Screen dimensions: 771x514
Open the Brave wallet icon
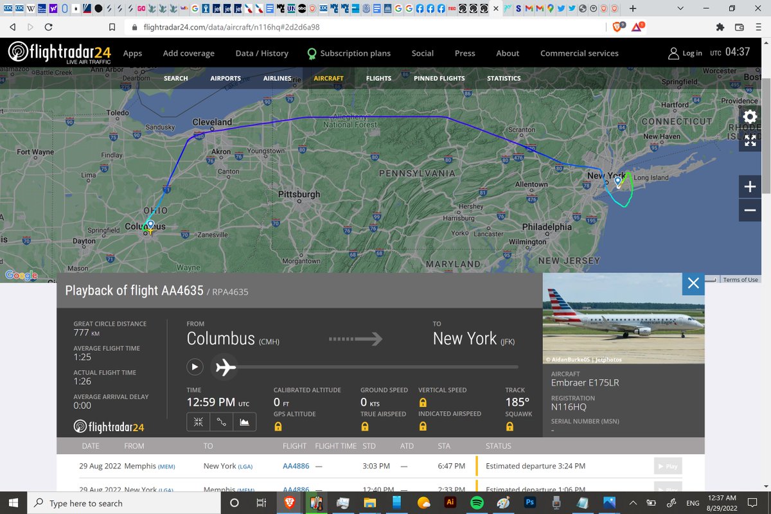(740, 27)
